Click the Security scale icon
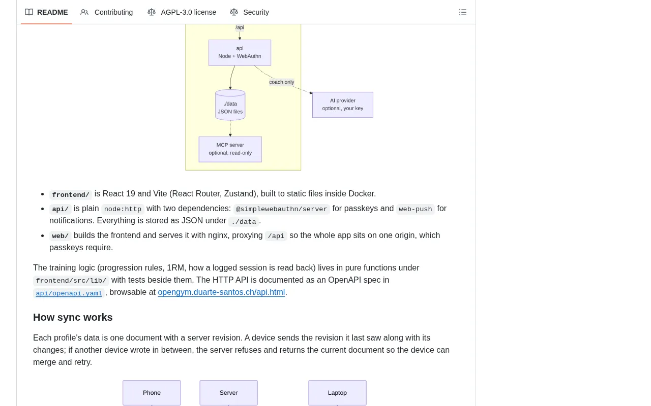The height and width of the screenshot is (406, 651). (234, 12)
